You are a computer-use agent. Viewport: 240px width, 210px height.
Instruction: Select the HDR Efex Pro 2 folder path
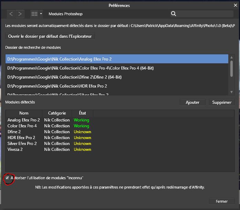tap(117, 86)
